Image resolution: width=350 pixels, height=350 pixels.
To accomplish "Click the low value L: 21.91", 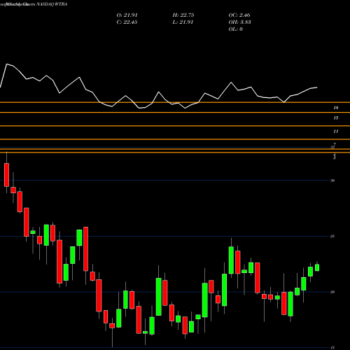I will pos(183,22).
